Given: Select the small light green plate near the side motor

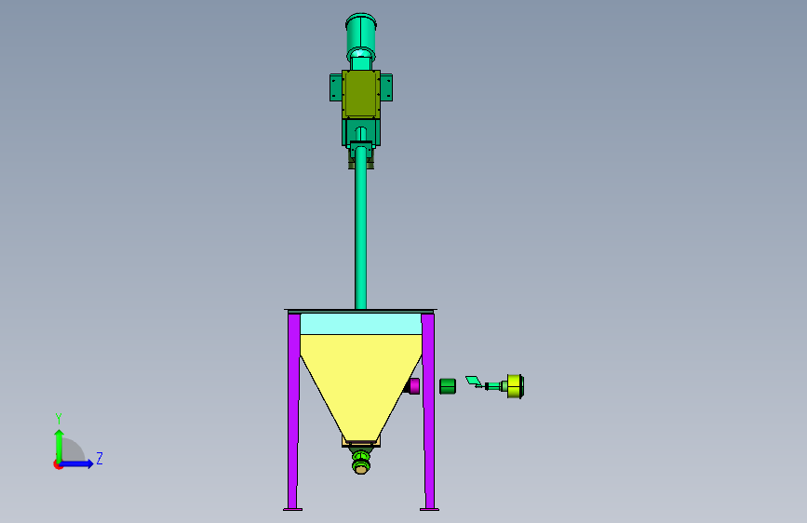Looking at the screenshot, I should tap(474, 382).
